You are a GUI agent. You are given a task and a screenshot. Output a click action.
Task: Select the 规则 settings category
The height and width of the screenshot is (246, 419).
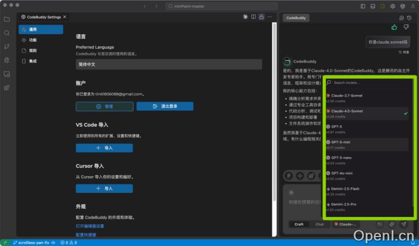(41, 50)
